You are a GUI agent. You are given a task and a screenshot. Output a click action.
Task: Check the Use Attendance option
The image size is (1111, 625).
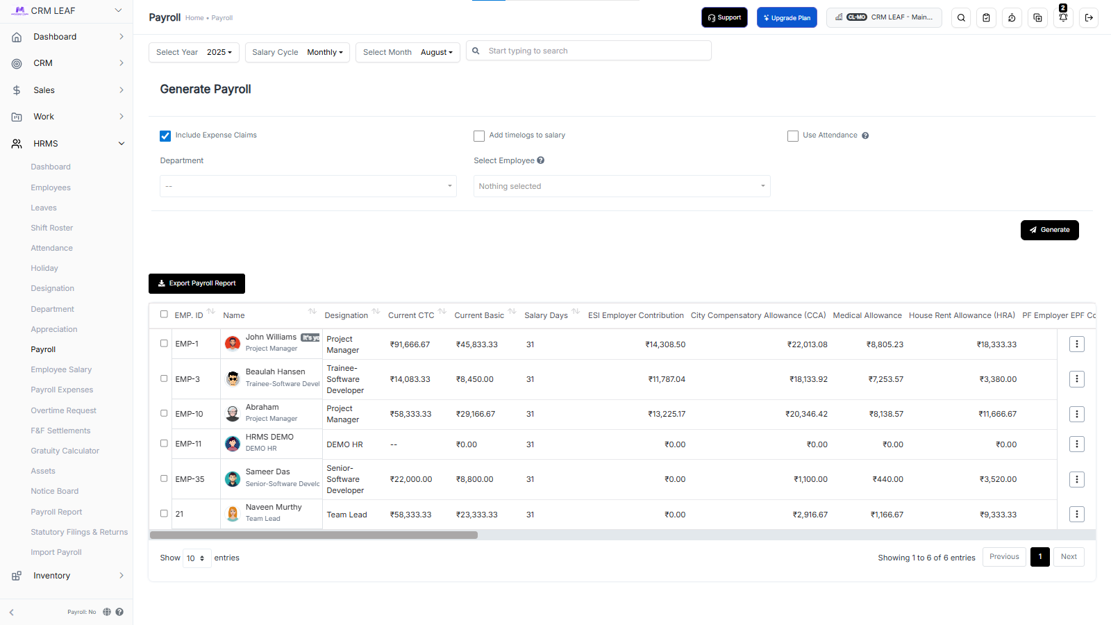pyautogui.click(x=793, y=135)
